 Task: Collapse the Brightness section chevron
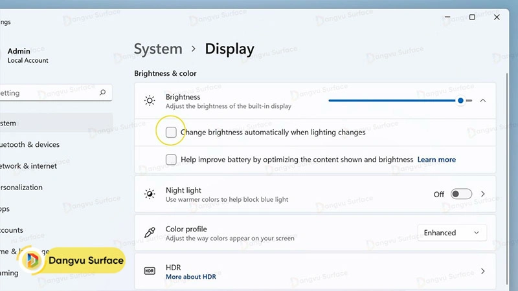click(x=482, y=101)
